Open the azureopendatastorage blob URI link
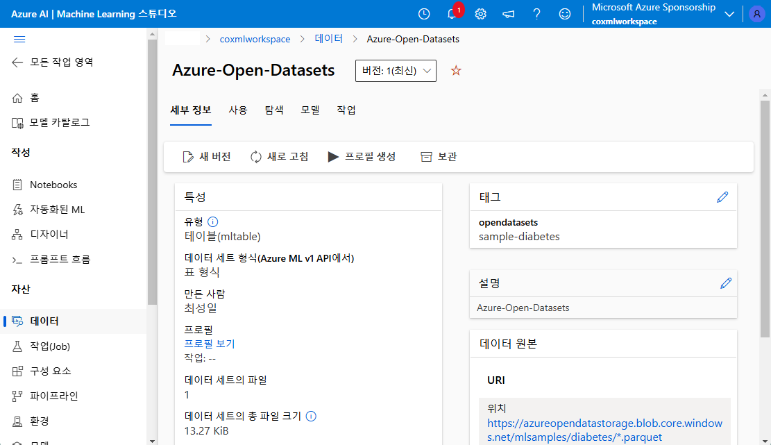 coord(605,430)
